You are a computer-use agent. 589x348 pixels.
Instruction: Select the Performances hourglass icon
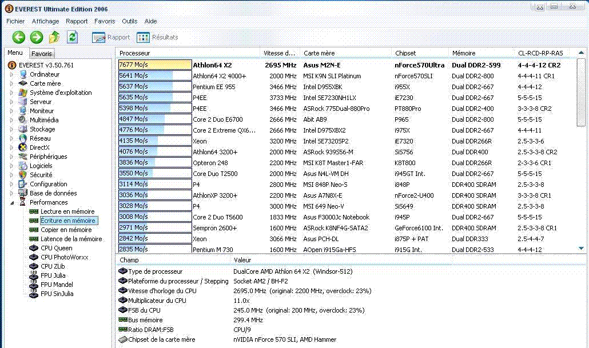23,202
